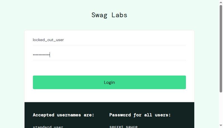Click the password dots in the field
223x128 pixels.
tap(41, 55)
